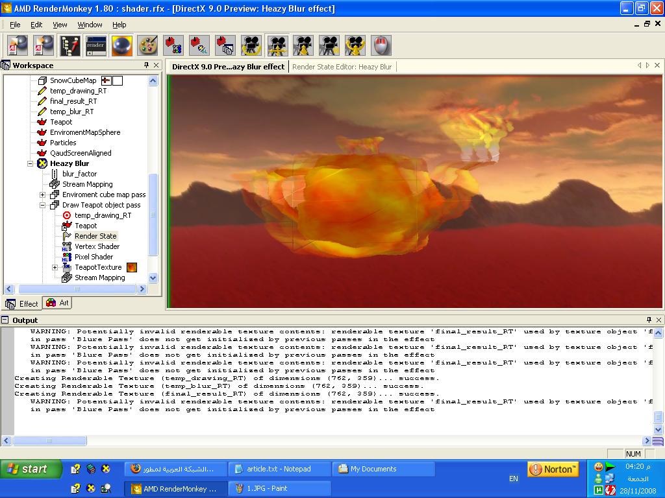Click the red teapot icon beside Particles

[42, 143]
